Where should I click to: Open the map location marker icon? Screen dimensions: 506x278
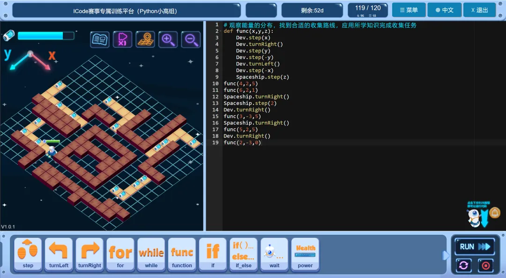(x=145, y=39)
